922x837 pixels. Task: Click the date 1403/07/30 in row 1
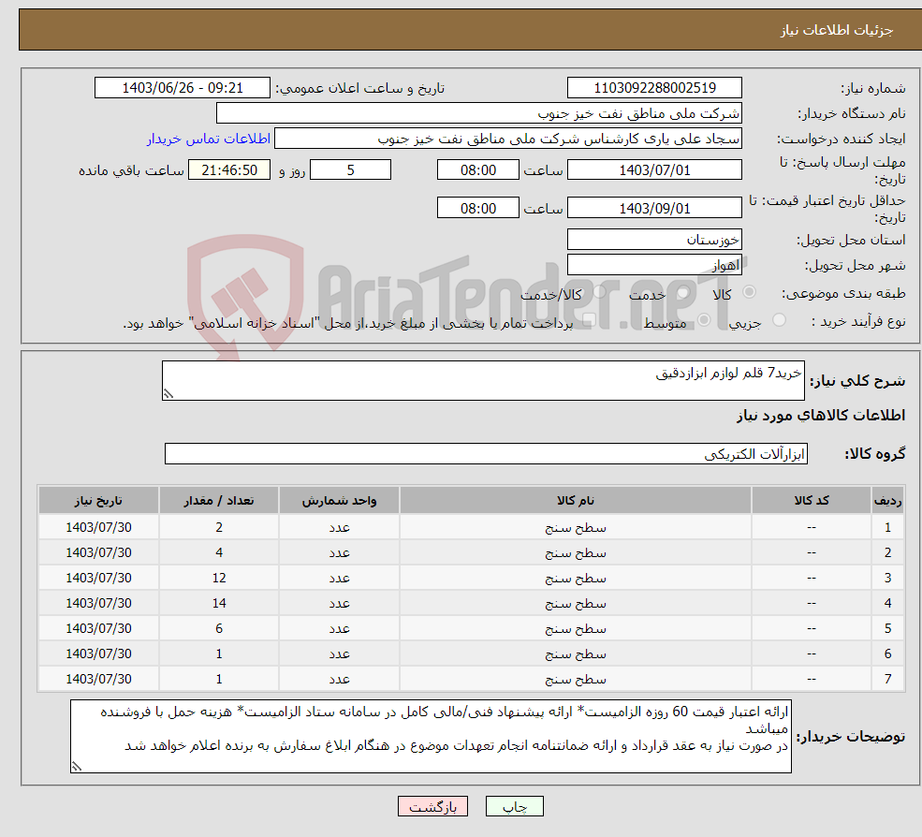click(99, 528)
